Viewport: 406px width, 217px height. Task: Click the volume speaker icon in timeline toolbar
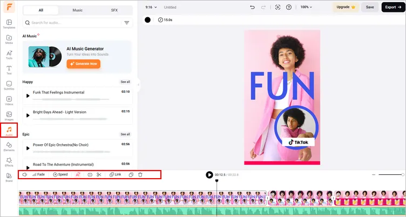(x=25, y=174)
